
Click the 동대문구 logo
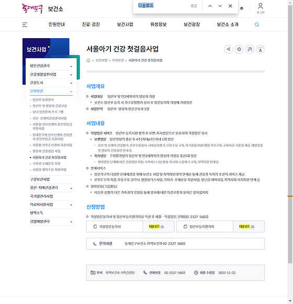pos(32,8)
